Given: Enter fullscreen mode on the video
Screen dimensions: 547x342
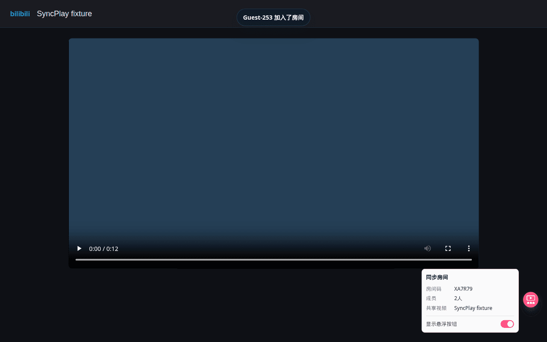Looking at the screenshot, I should pyautogui.click(x=448, y=248).
